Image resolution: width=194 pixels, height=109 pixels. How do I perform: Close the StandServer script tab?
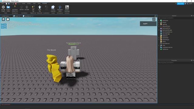32,16
